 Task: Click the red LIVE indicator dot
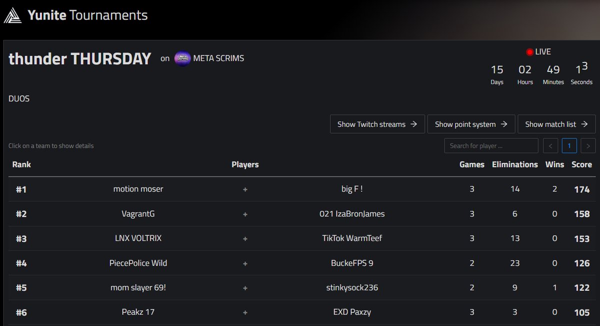pyautogui.click(x=529, y=52)
